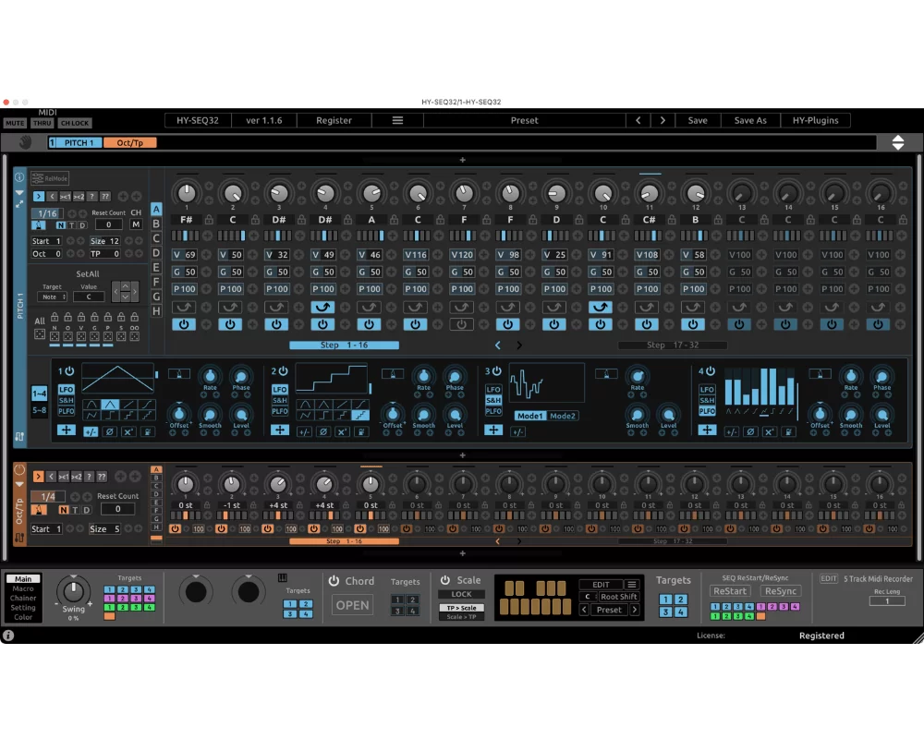Collapse the Oct/Tp track with the triangle
This screenshot has width=924, height=739.
pyautogui.click(x=19, y=484)
